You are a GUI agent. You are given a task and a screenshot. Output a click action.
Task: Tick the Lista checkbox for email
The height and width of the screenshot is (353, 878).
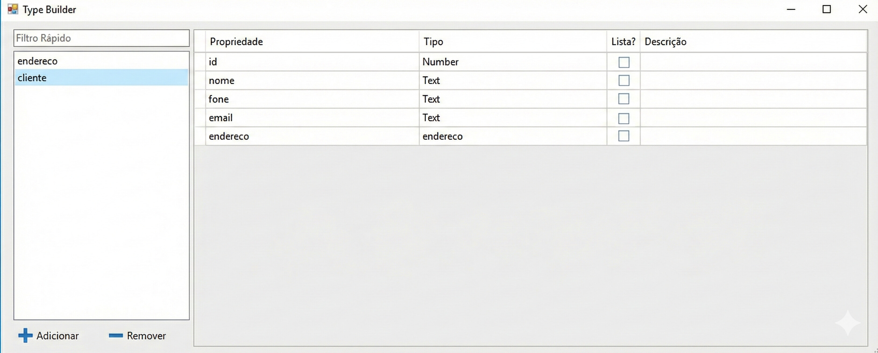[x=624, y=118]
